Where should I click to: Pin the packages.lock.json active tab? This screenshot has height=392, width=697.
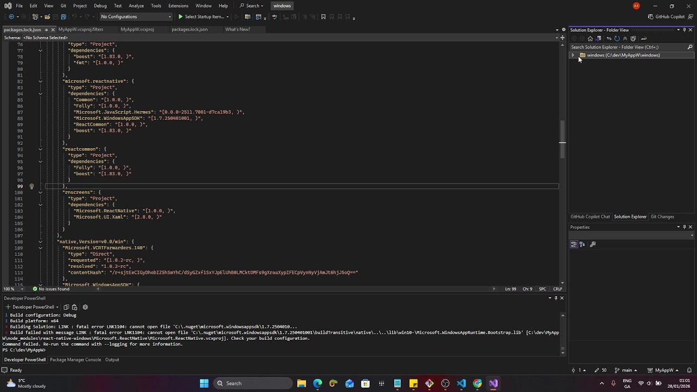(46, 29)
